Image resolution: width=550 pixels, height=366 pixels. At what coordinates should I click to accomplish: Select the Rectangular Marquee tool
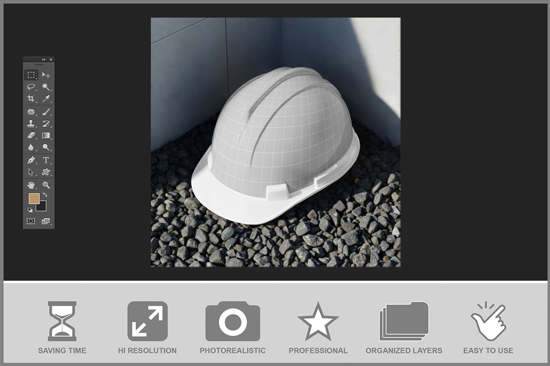(31, 75)
